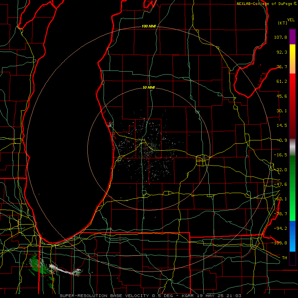Click the -16.5 scale value
The height and width of the screenshot is (298, 298).
click(x=280, y=155)
